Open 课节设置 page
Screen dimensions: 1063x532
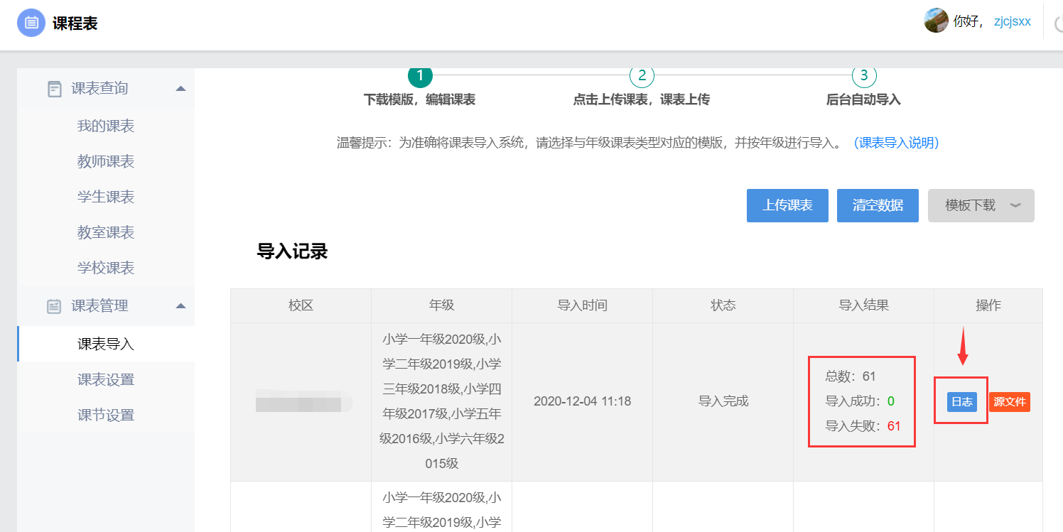(106, 416)
